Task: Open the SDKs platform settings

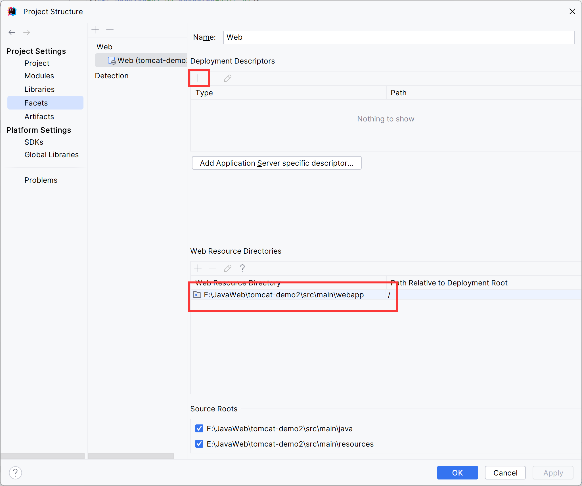Action: click(x=34, y=142)
